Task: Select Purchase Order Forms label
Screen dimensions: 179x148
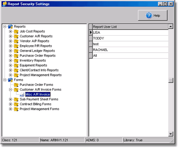Action: pyautogui.click(x=36, y=85)
